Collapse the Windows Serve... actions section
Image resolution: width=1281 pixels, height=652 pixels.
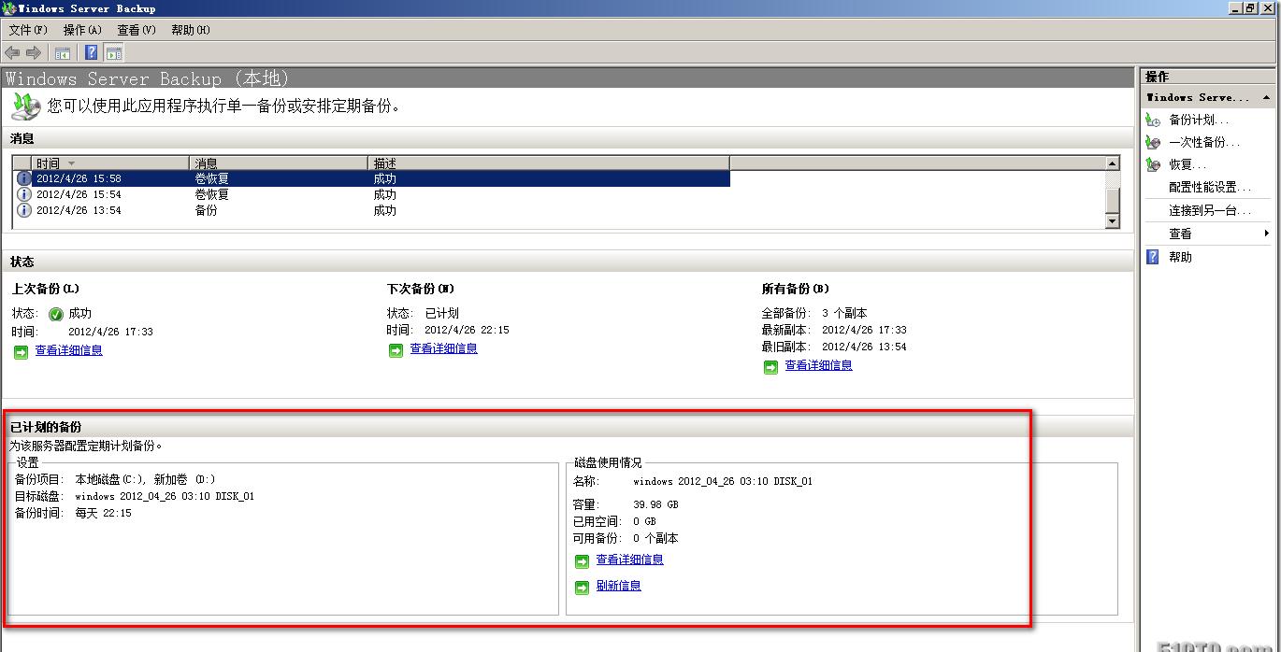[x=1266, y=97]
